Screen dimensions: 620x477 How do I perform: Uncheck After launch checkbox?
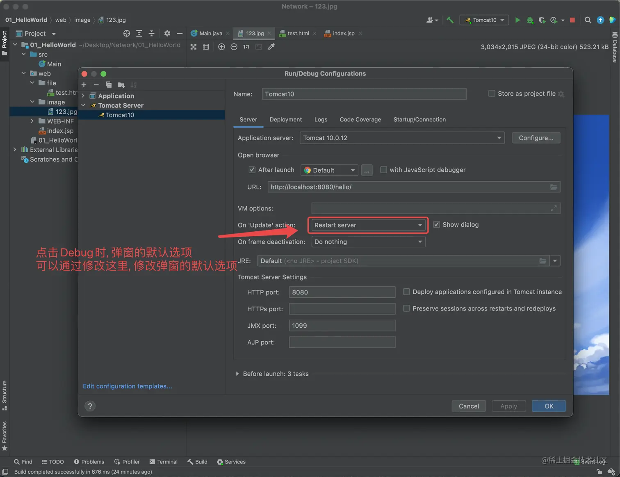pos(252,170)
